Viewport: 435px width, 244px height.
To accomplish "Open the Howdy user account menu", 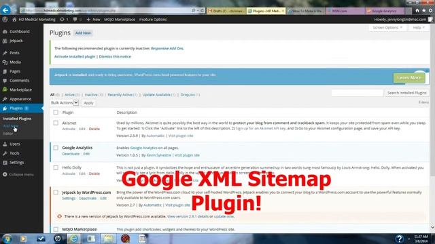I will 403,20.
